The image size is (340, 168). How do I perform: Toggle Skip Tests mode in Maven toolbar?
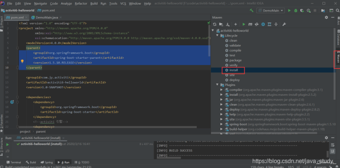click(263, 24)
